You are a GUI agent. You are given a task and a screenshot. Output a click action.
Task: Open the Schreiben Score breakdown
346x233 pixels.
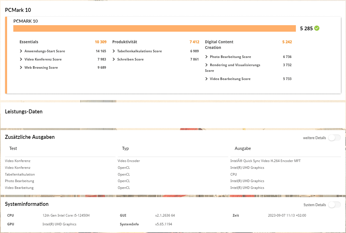tap(114, 59)
